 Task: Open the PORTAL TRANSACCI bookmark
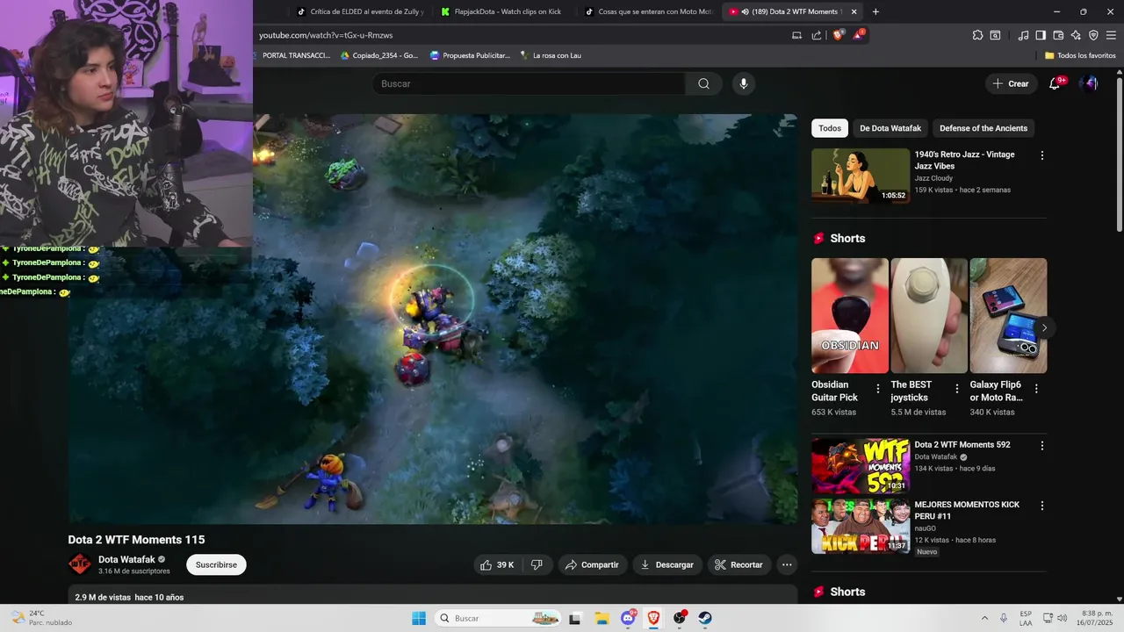(x=294, y=55)
